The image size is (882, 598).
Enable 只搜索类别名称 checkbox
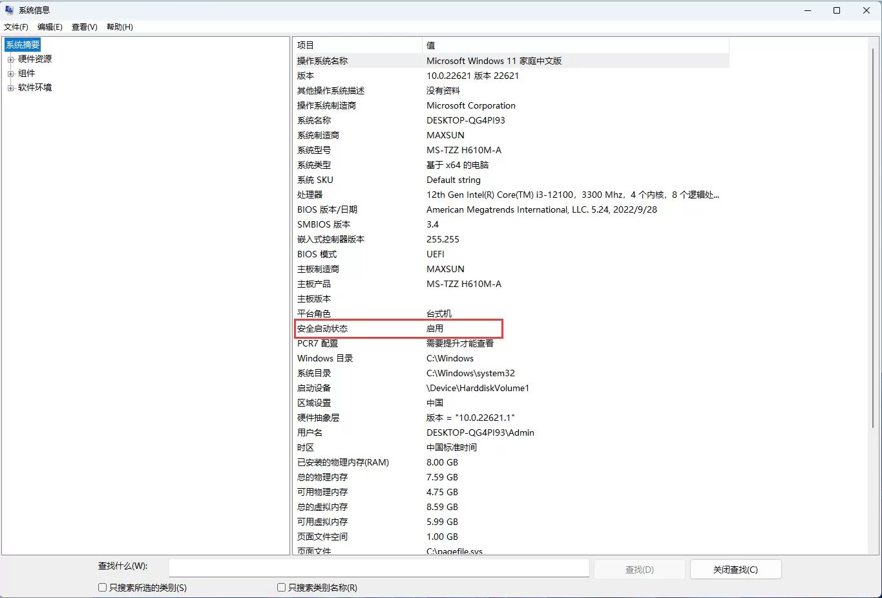[x=281, y=587]
